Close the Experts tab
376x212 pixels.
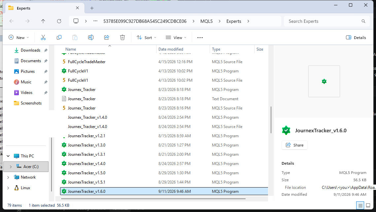tap(78, 8)
